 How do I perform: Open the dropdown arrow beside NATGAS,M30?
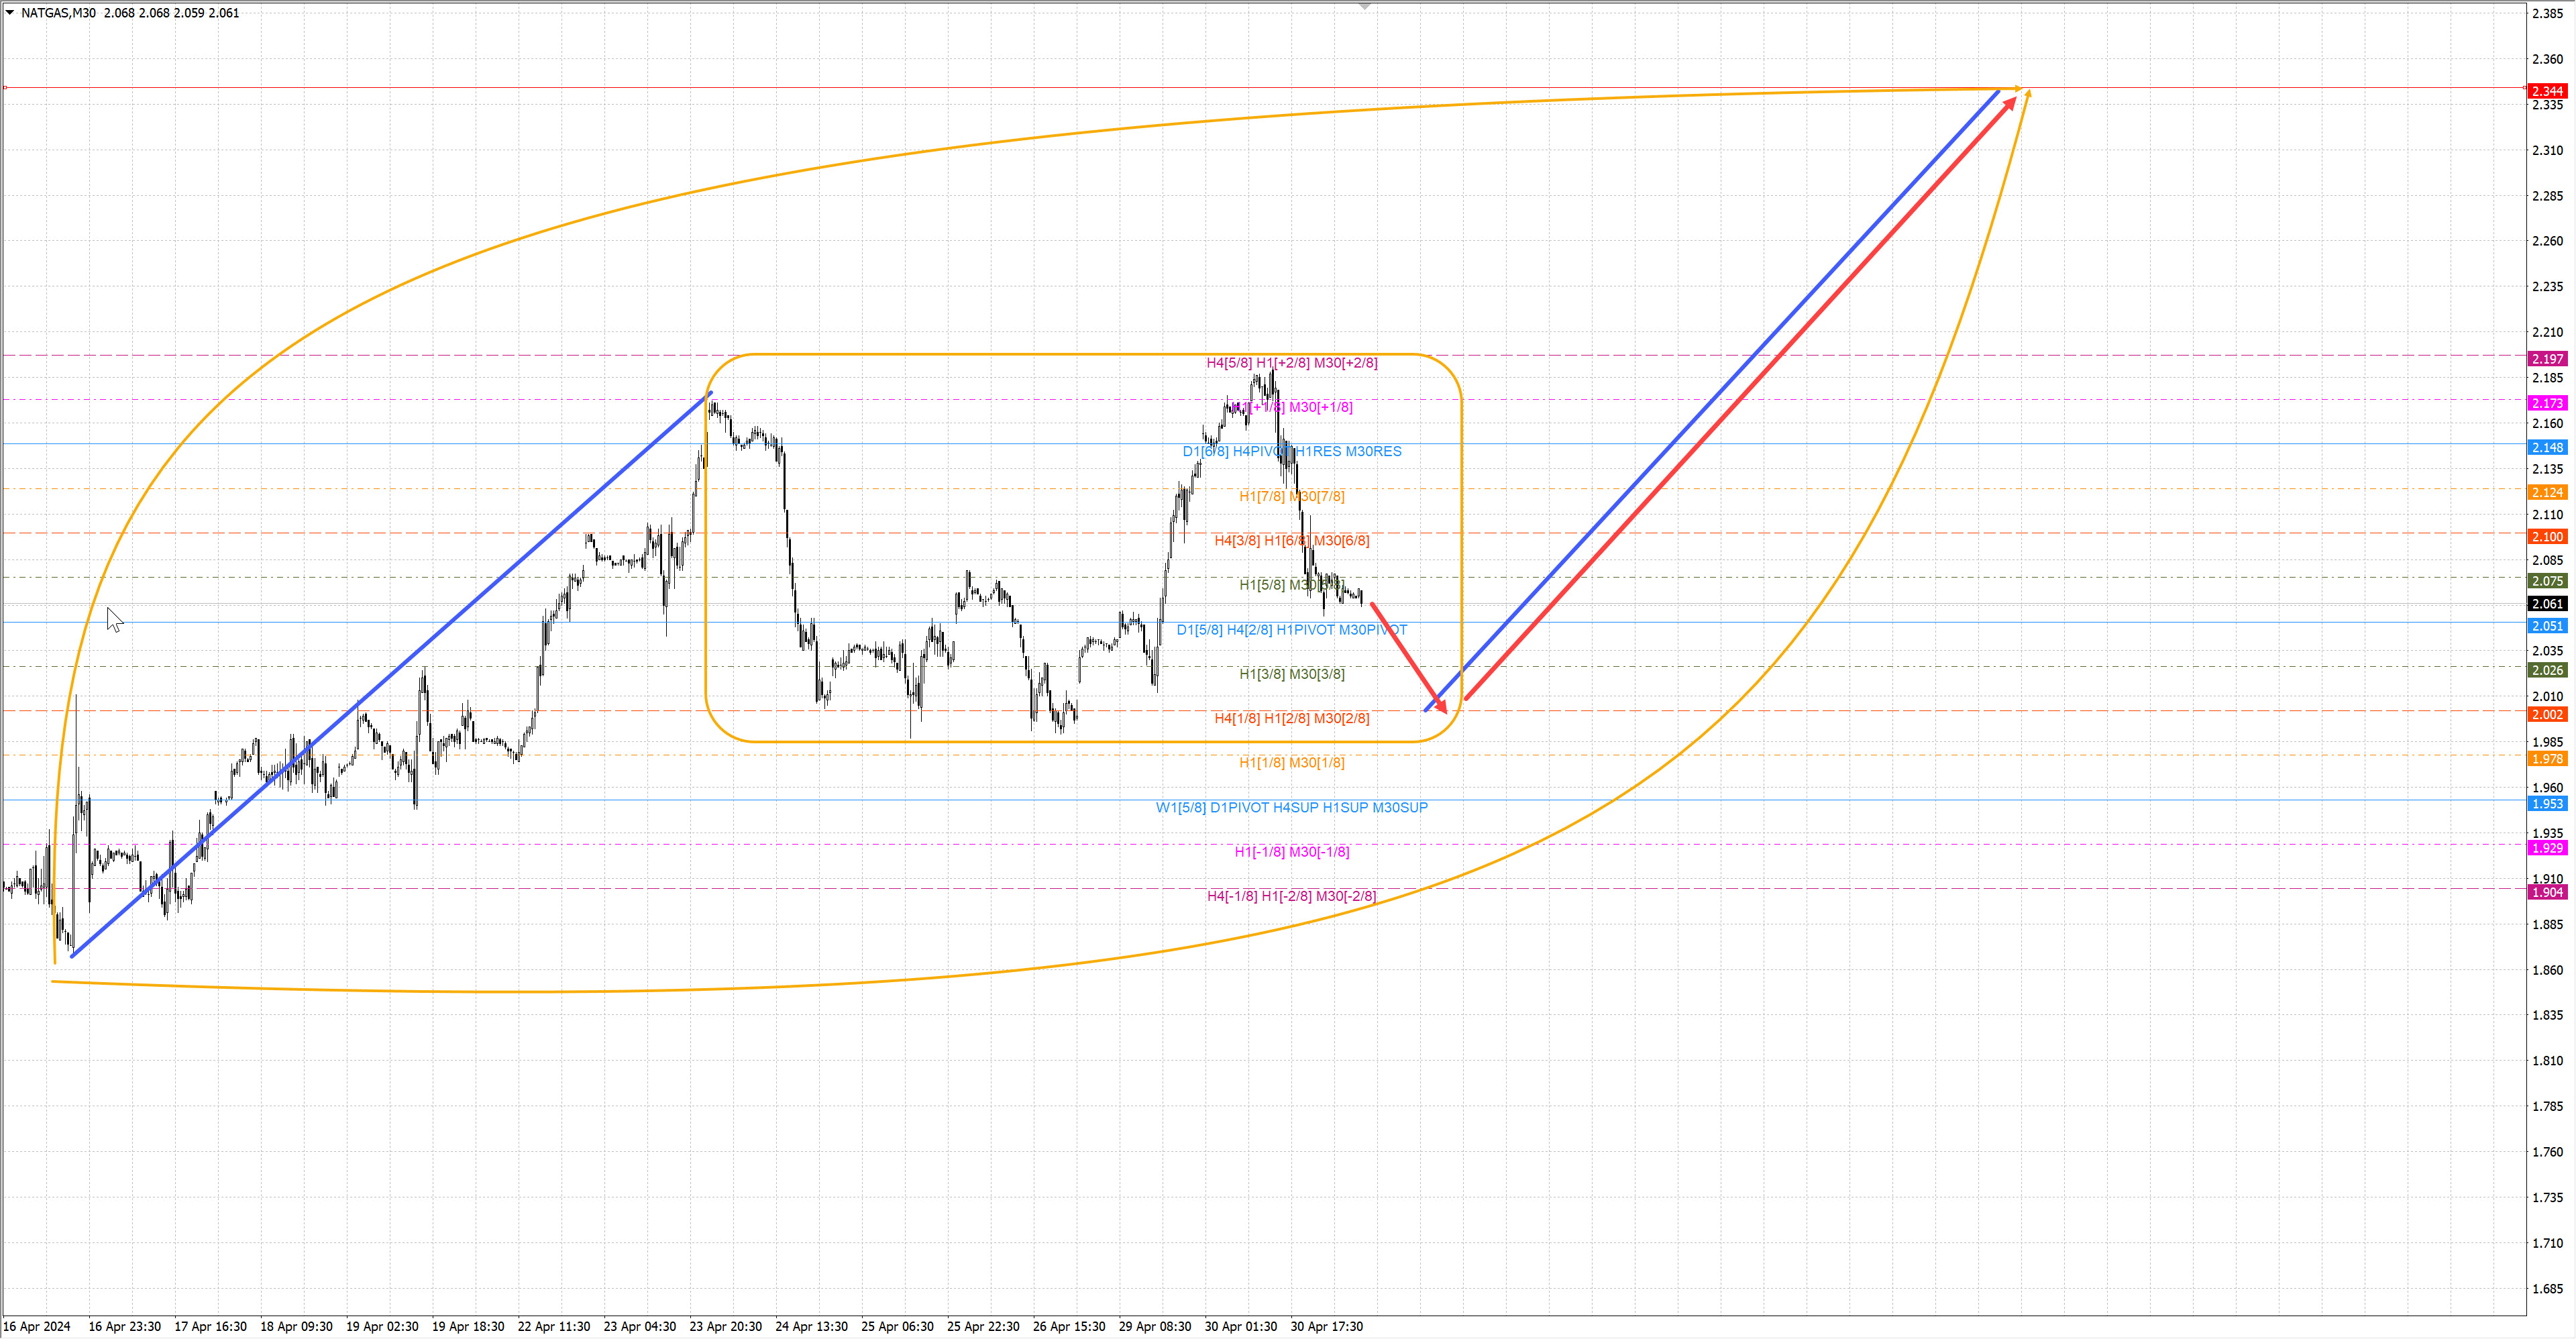10,13
